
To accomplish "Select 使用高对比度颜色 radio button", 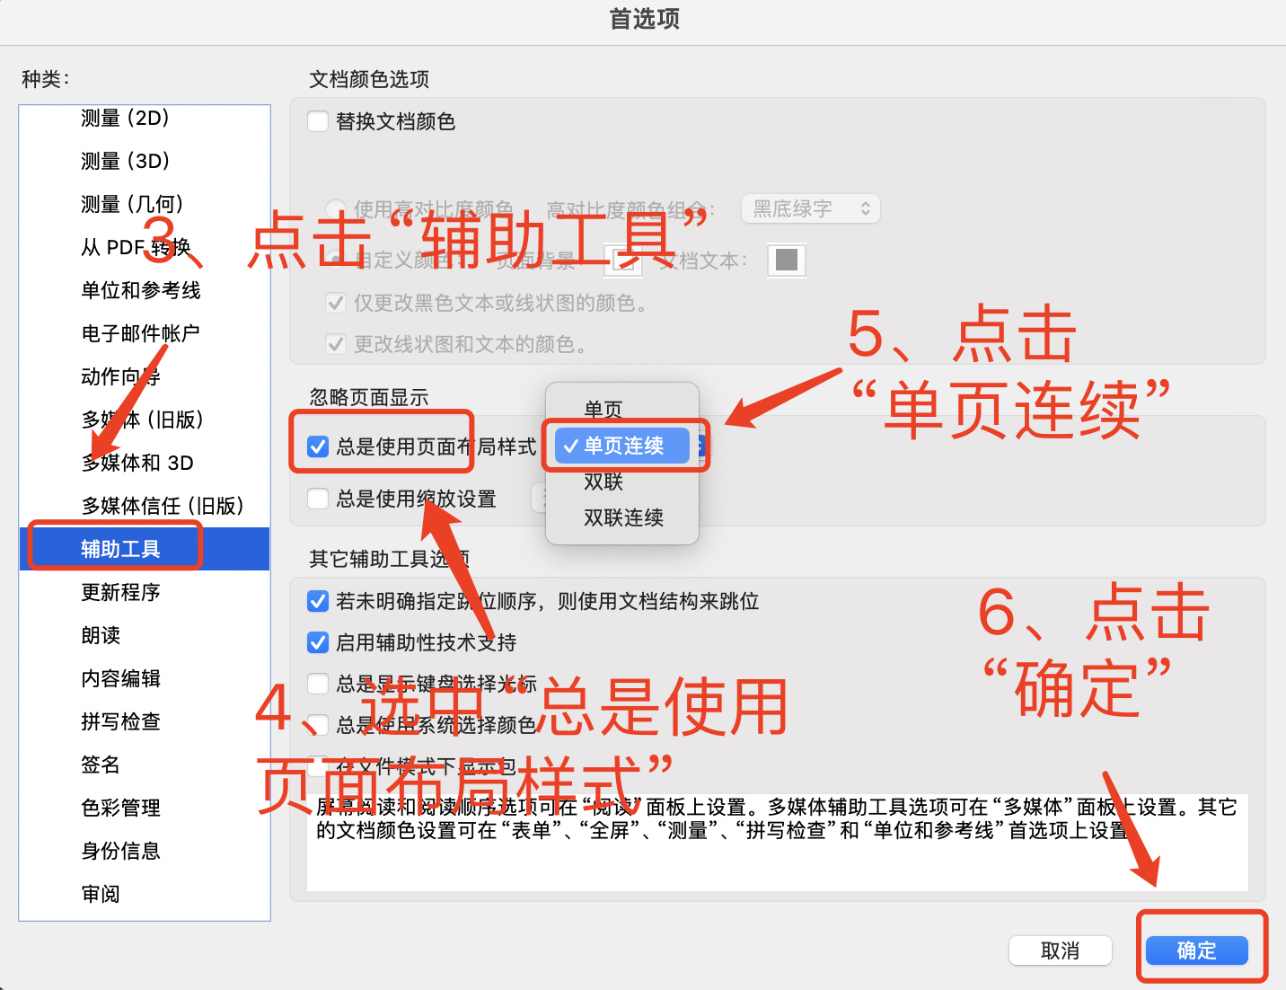I will [336, 209].
